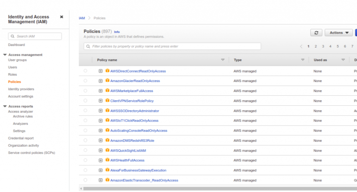Select radio button for AWSHealthFullAccess
The height and width of the screenshot is (192, 357).
(x=85, y=160)
